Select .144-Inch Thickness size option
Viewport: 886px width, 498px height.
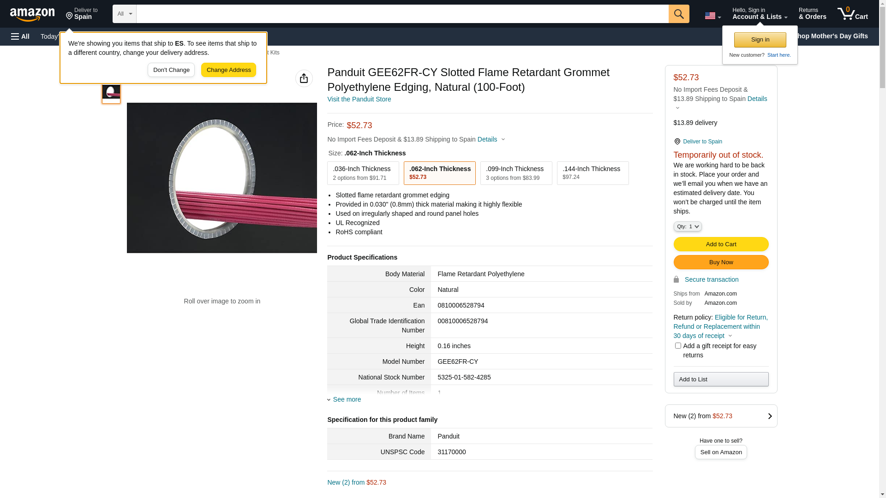pos(592,173)
